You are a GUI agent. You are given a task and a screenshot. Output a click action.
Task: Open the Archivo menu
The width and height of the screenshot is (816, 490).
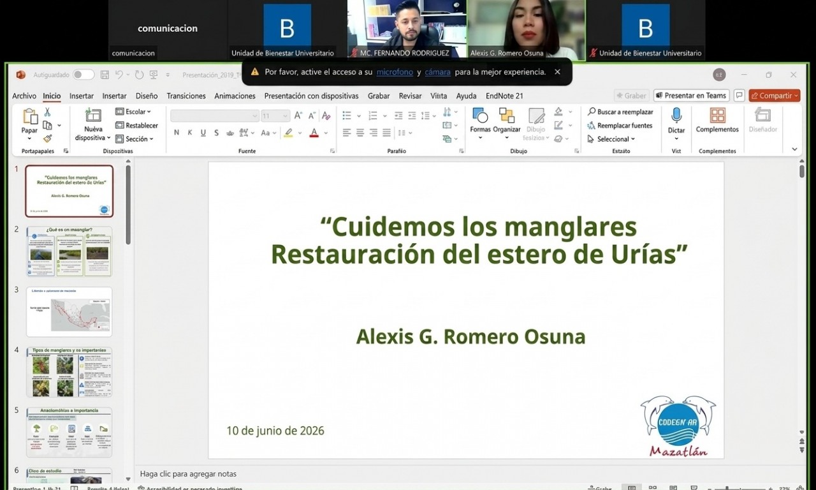click(x=24, y=96)
